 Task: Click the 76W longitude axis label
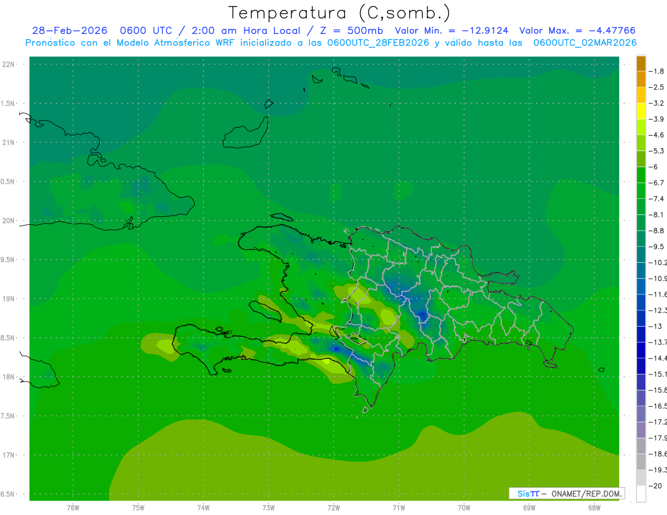pos(73,507)
